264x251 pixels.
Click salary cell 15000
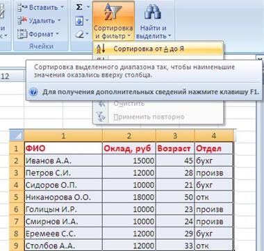(129, 161)
